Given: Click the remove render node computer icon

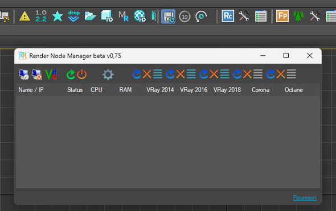Looking at the screenshot, I should 36,75.
